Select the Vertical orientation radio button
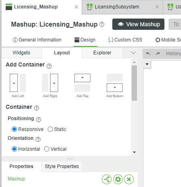This screenshot has height=187, width=181. 46,149
